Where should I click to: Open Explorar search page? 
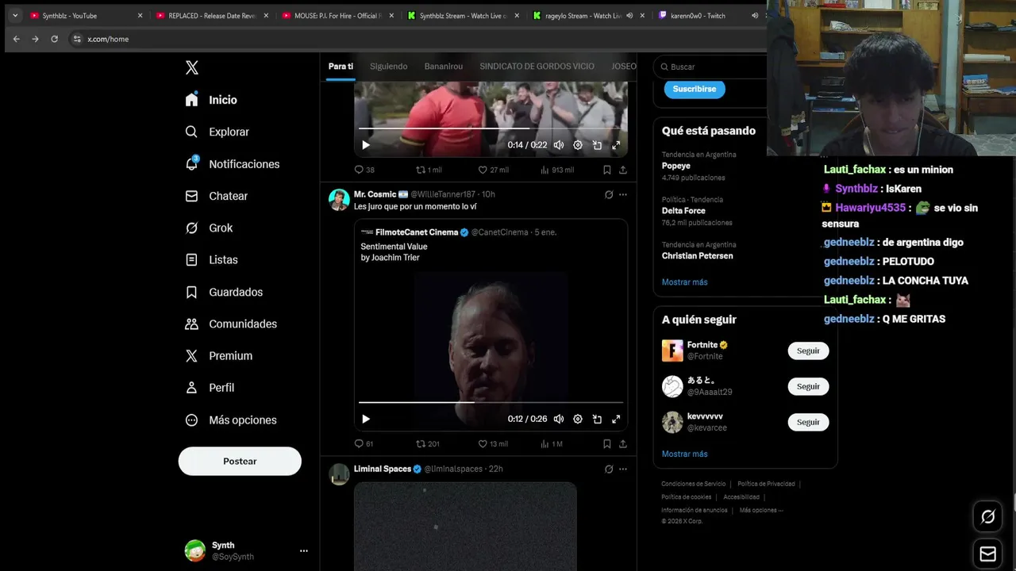(x=217, y=132)
